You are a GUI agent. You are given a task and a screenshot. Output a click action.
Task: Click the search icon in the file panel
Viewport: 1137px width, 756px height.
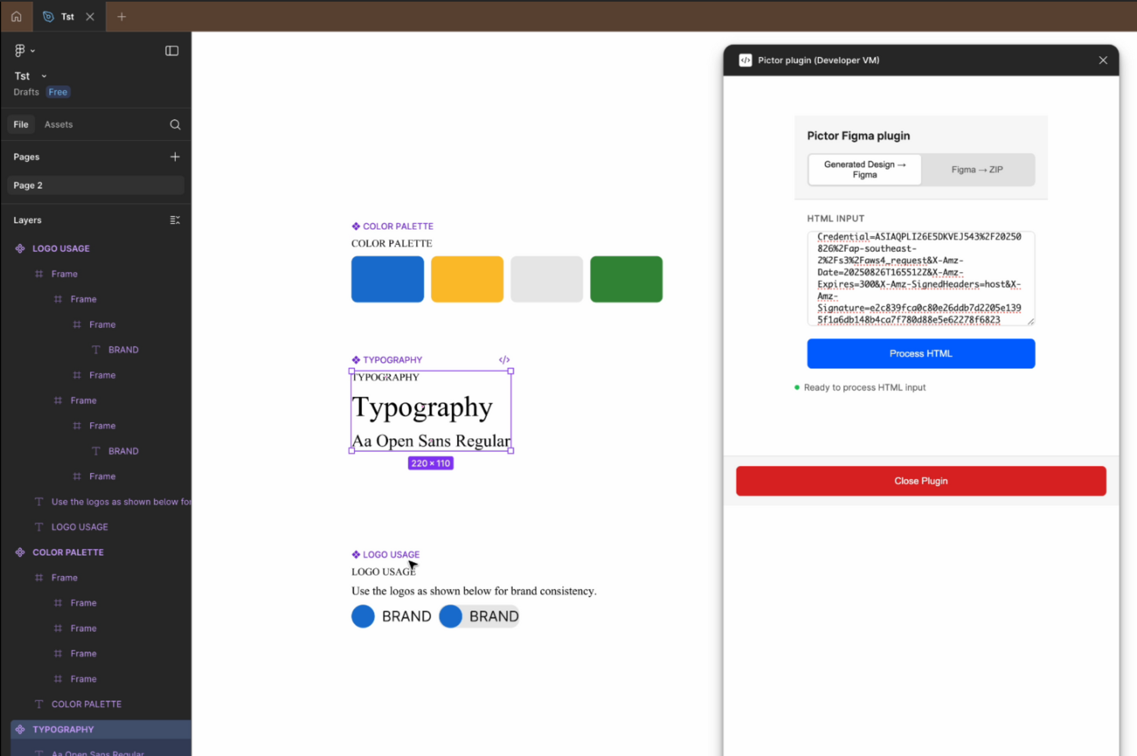click(175, 124)
